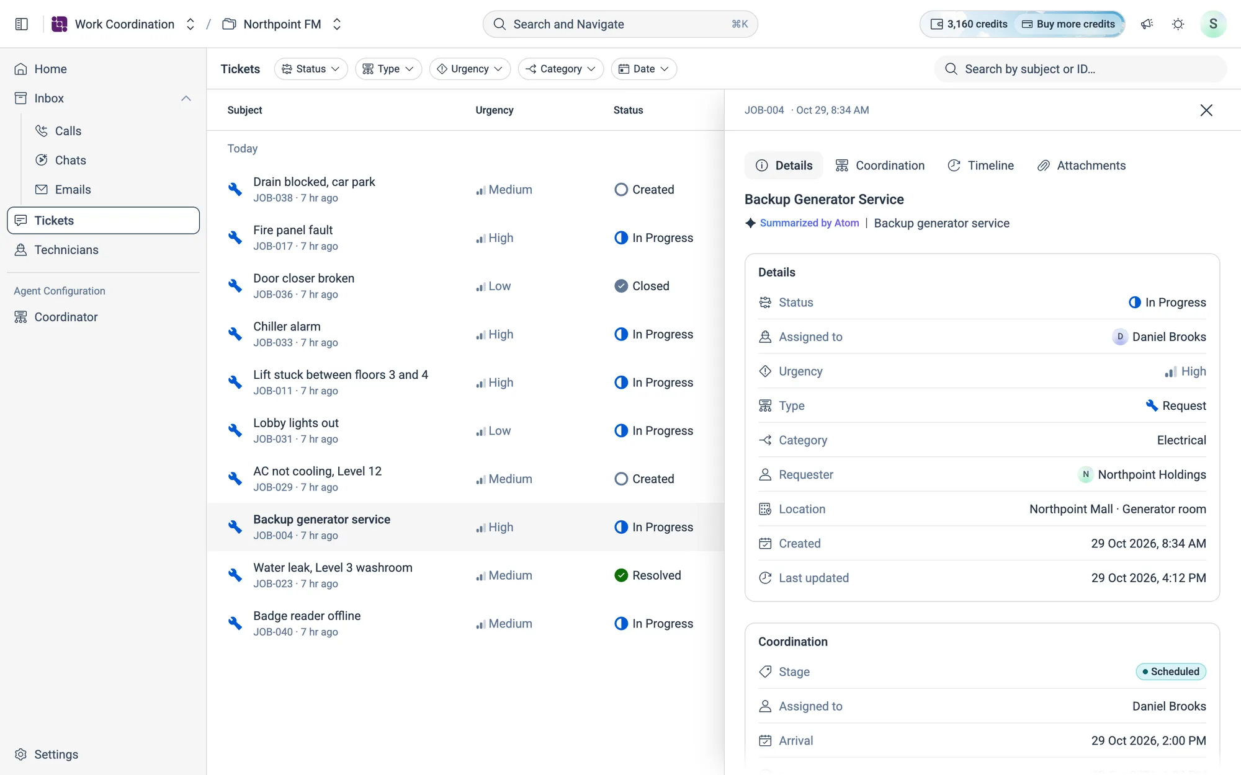The image size is (1241, 775).
Task: Select the Details tab
Action: (x=784, y=166)
